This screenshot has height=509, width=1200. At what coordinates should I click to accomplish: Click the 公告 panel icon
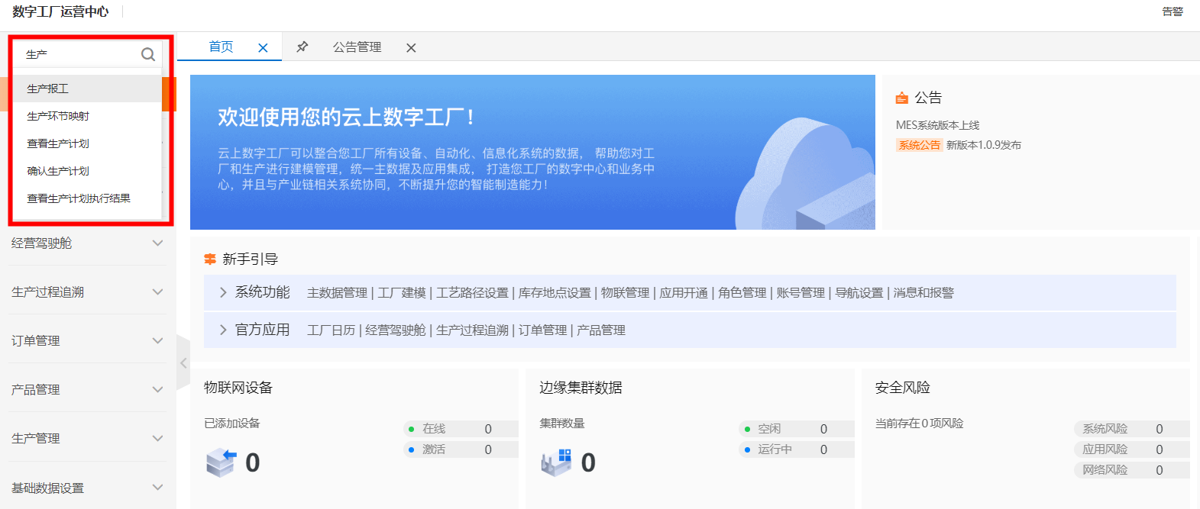(902, 98)
